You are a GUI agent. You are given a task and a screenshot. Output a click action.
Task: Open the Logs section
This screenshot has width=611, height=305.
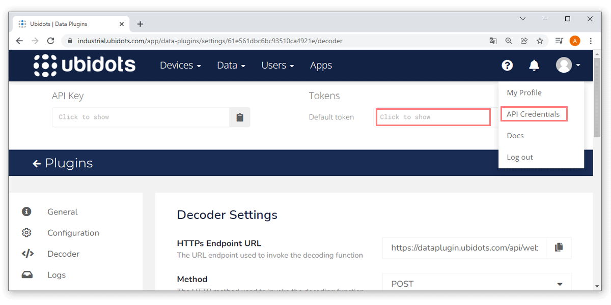pyautogui.click(x=57, y=275)
